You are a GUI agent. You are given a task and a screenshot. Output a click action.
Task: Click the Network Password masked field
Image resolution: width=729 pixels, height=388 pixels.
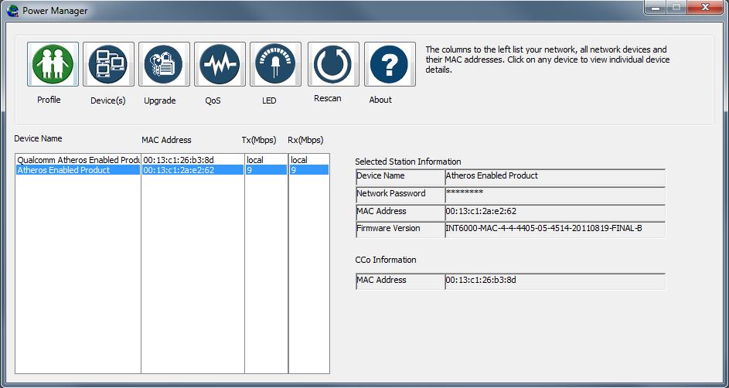[x=555, y=195]
